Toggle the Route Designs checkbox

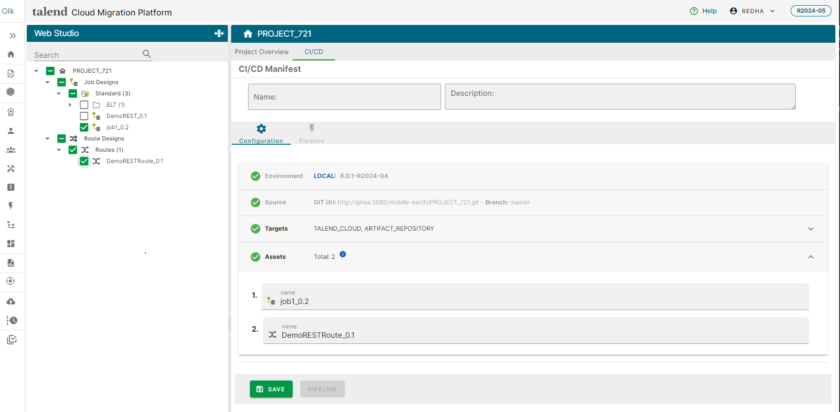[62, 139]
